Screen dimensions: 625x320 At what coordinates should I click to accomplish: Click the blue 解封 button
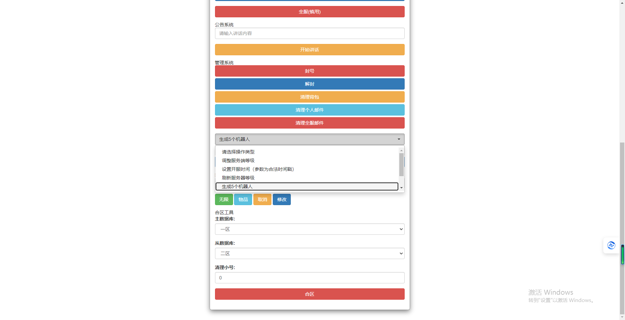click(x=309, y=84)
